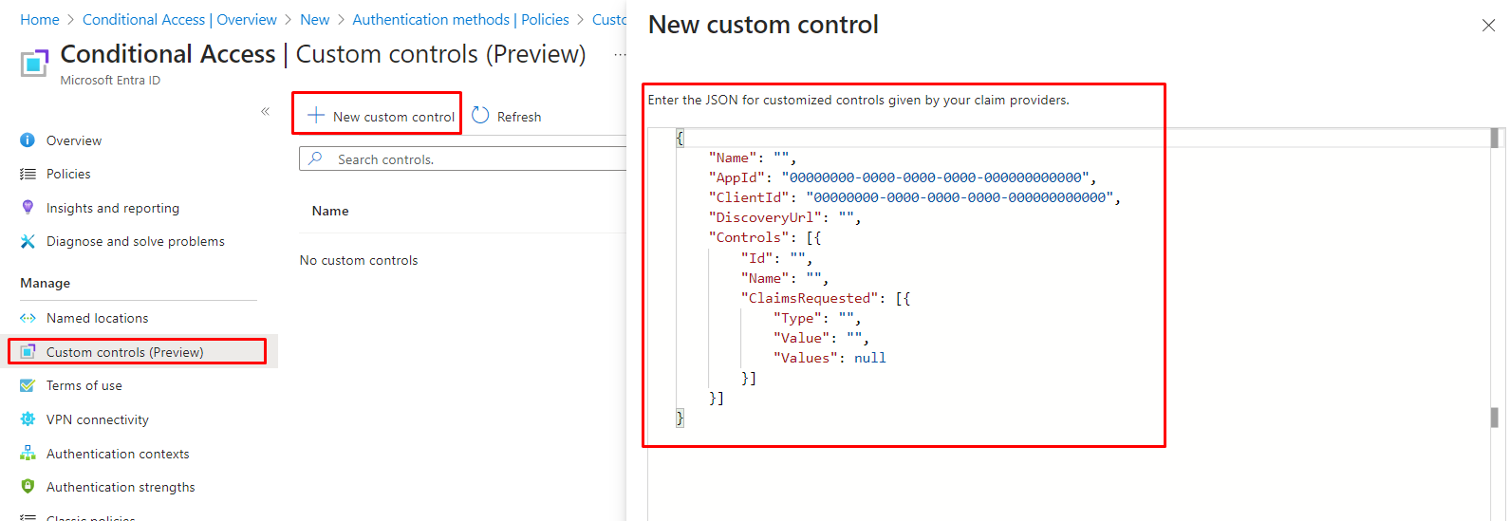The height and width of the screenshot is (521, 1510).
Task: Click the VPN connectivity gear icon
Action: [28, 419]
